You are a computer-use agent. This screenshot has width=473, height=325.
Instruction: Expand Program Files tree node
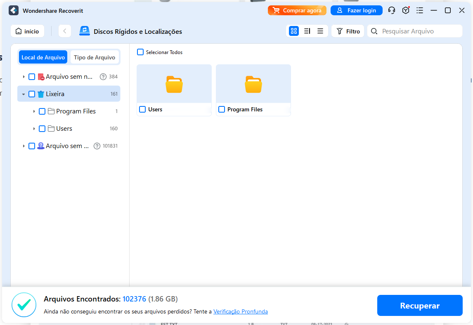(34, 111)
